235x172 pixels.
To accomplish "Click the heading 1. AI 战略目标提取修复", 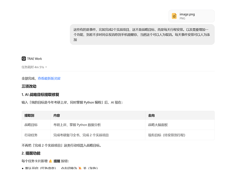I will (x=40, y=95).
